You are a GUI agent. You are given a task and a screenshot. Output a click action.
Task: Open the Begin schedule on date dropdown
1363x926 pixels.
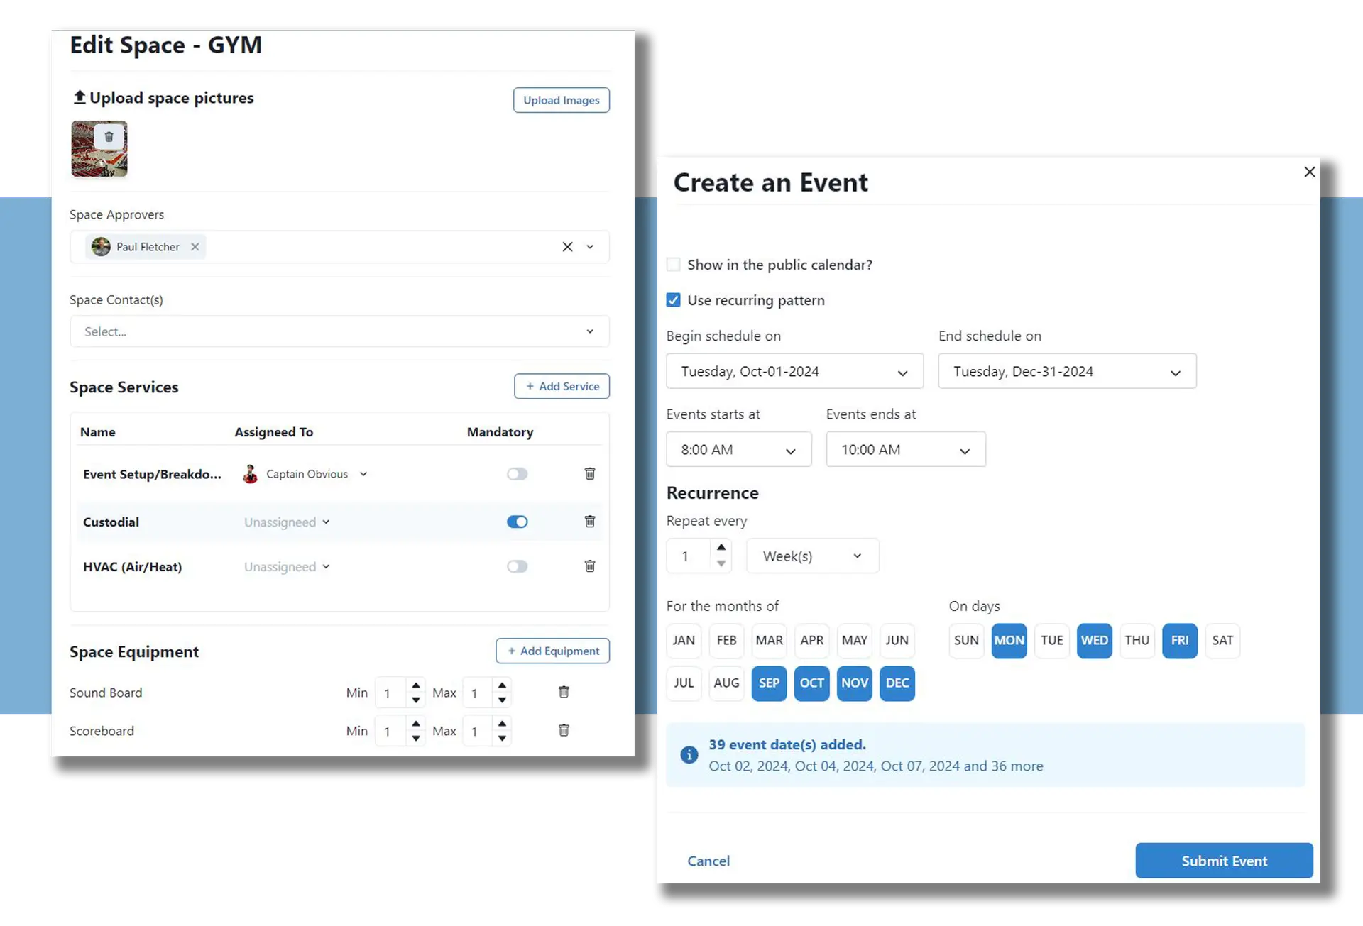pyautogui.click(x=794, y=372)
